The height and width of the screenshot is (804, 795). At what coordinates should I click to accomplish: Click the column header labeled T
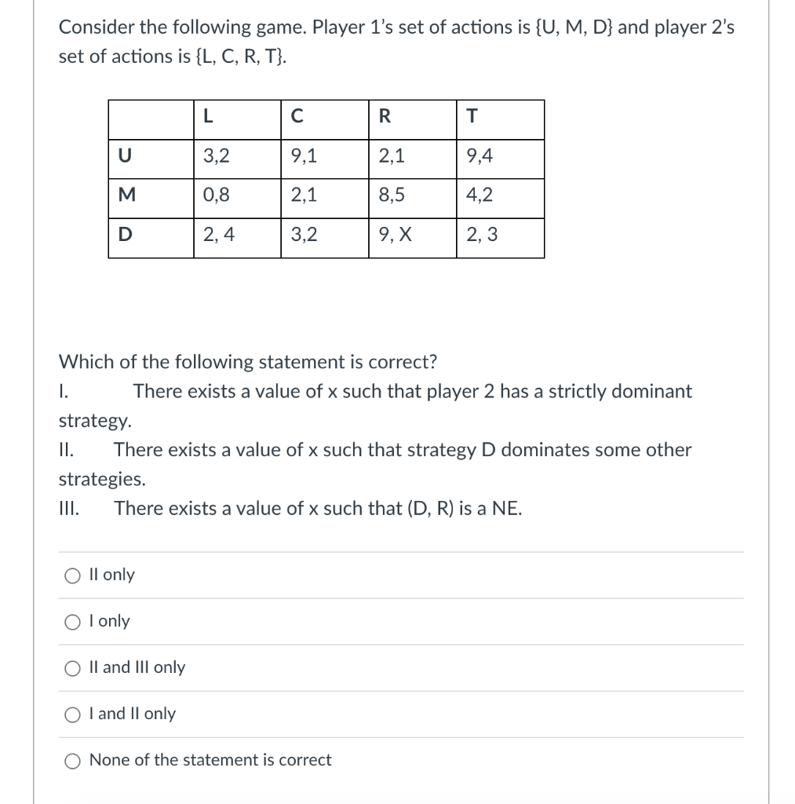click(471, 119)
